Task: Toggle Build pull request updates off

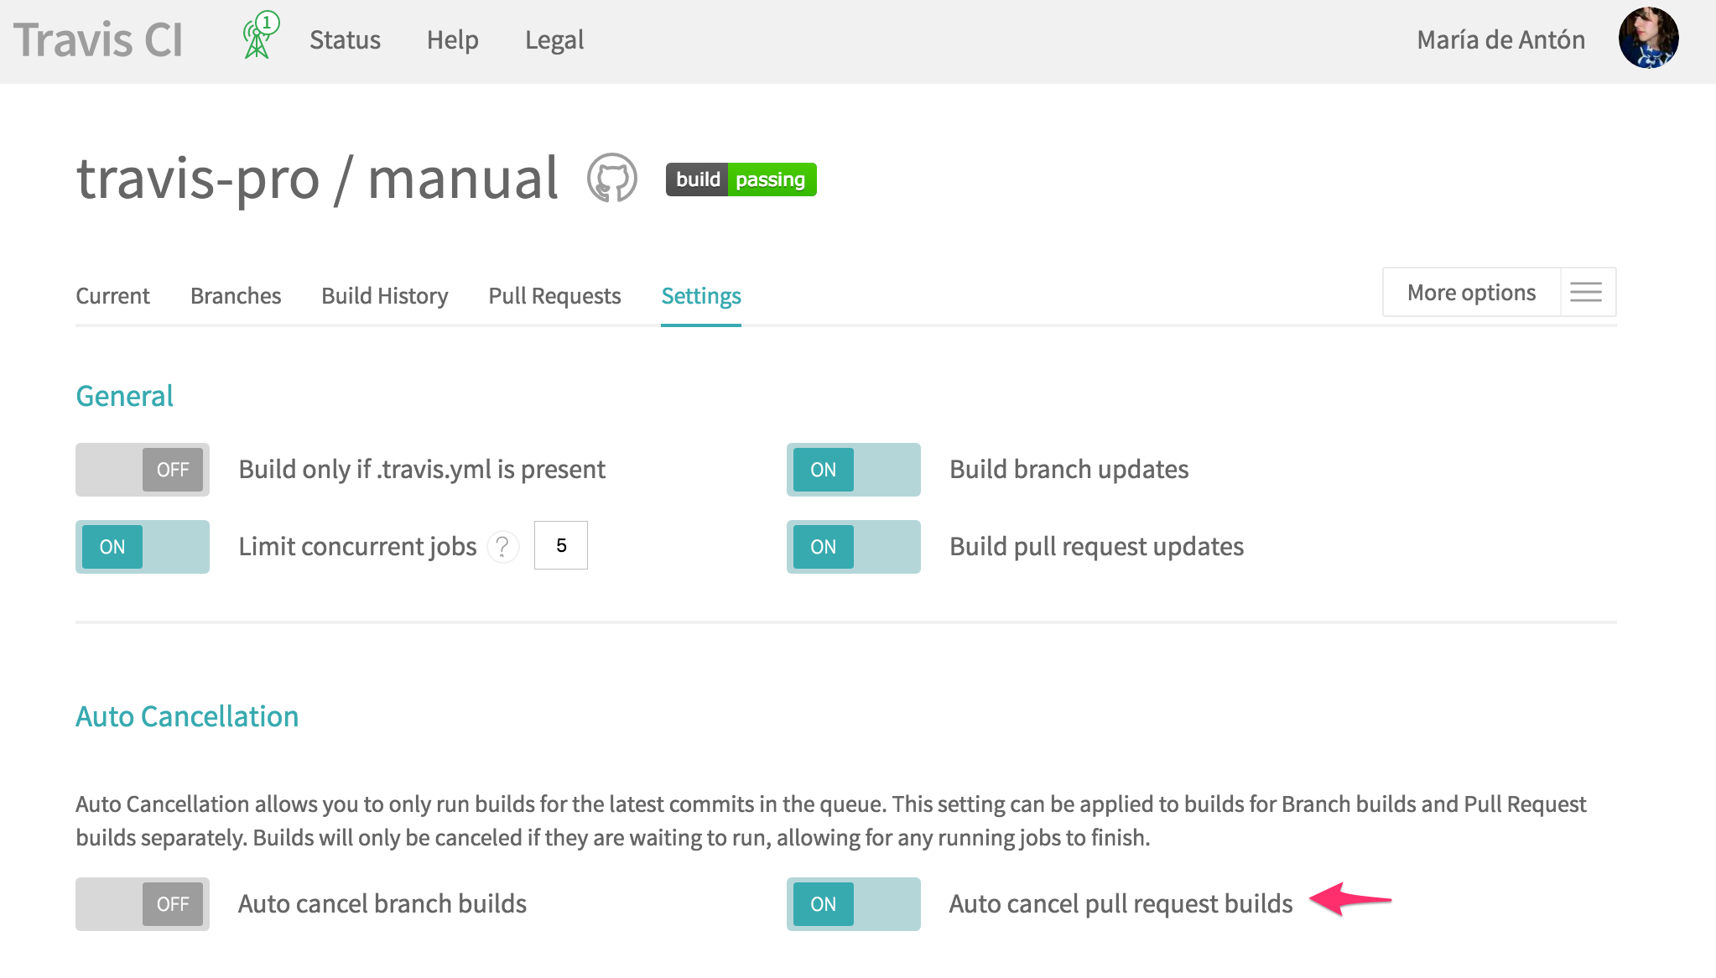Action: [x=853, y=547]
